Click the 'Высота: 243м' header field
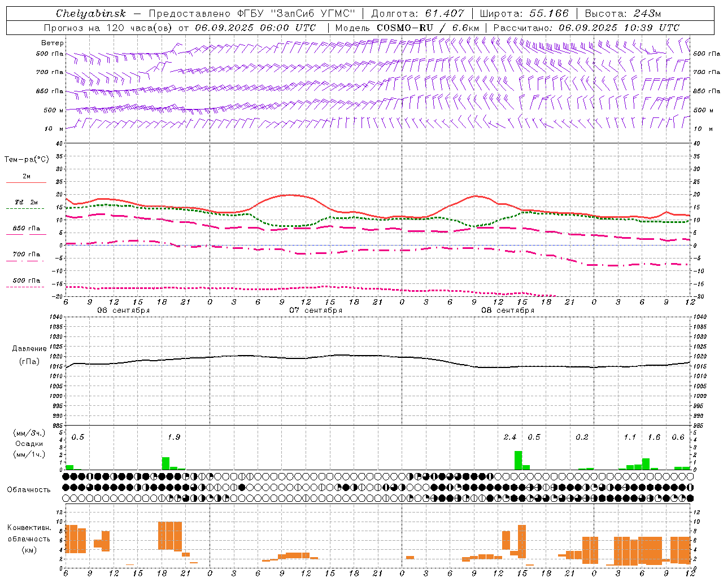 click(623, 14)
